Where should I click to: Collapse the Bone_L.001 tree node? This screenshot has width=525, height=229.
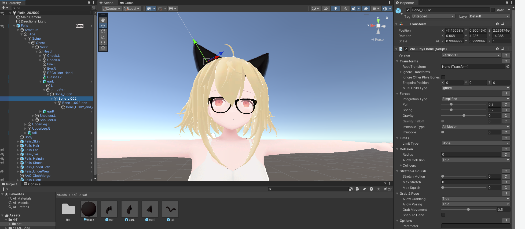click(x=48, y=94)
